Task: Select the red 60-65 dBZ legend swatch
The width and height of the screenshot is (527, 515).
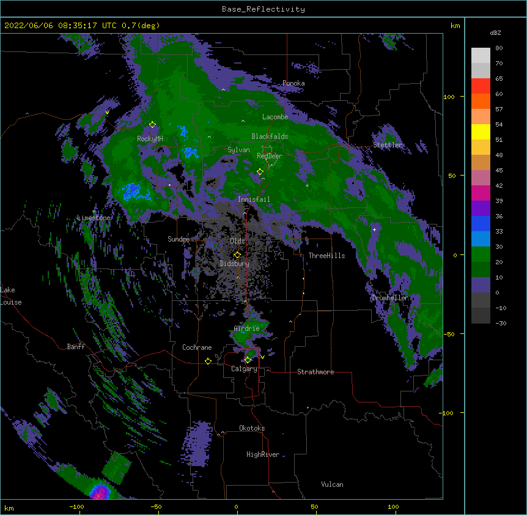Action: [x=481, y=86]
